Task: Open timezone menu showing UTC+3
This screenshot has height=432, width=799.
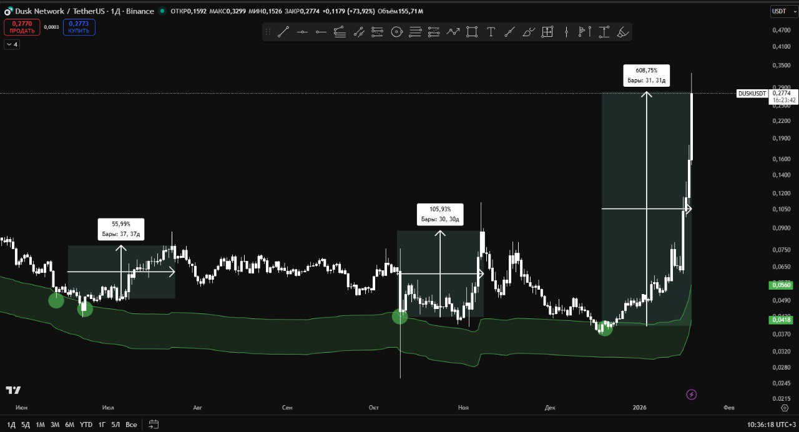Action: coord(771,425)
